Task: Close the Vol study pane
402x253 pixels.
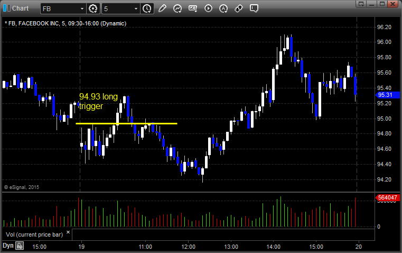Action: [x=68, y=232]
